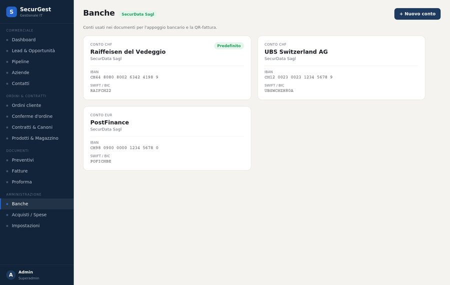Click SWIFT code UBSWCHZH80A
Image resolution: width=450 pixels, height=285 pixels.
tap(279, 90)
